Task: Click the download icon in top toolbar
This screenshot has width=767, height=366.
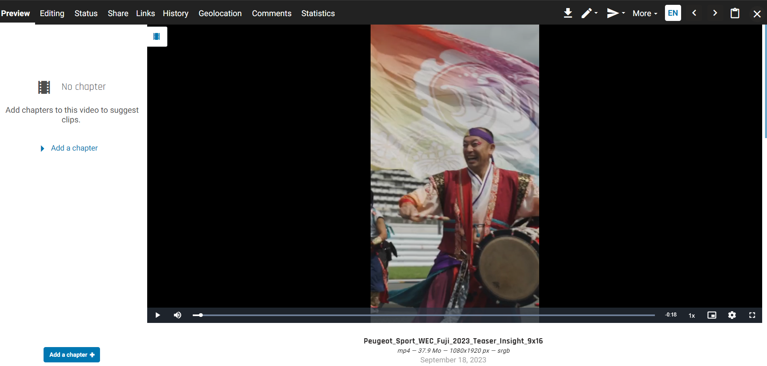Action: pyautogui.click(x=568, y=13)
